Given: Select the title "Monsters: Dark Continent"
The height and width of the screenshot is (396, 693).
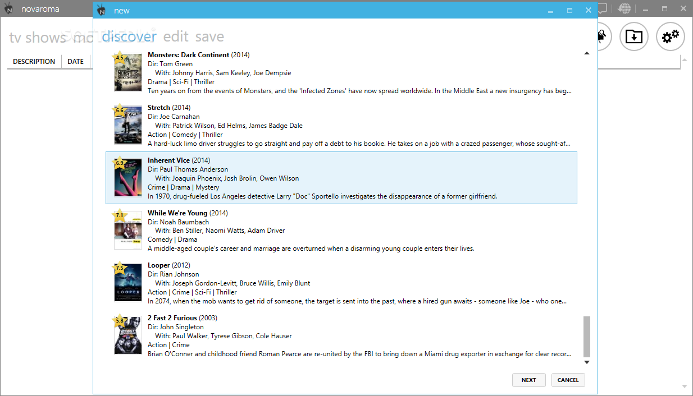Looking at the screenshot, I should click(188, 55).
